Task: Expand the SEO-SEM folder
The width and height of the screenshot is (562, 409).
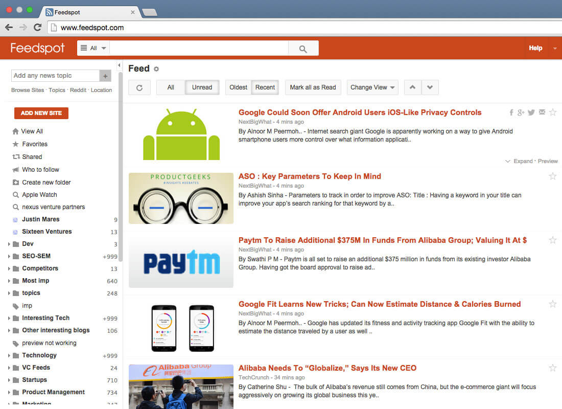Action: pyautogui.click(x=9, y=256)
